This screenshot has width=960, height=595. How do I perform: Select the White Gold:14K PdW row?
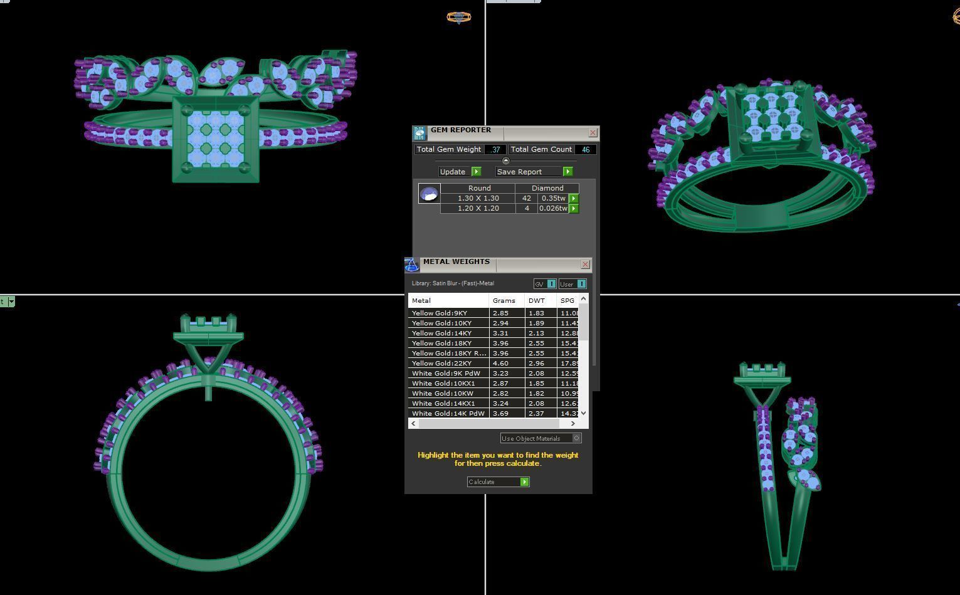(x=493, y=414)
